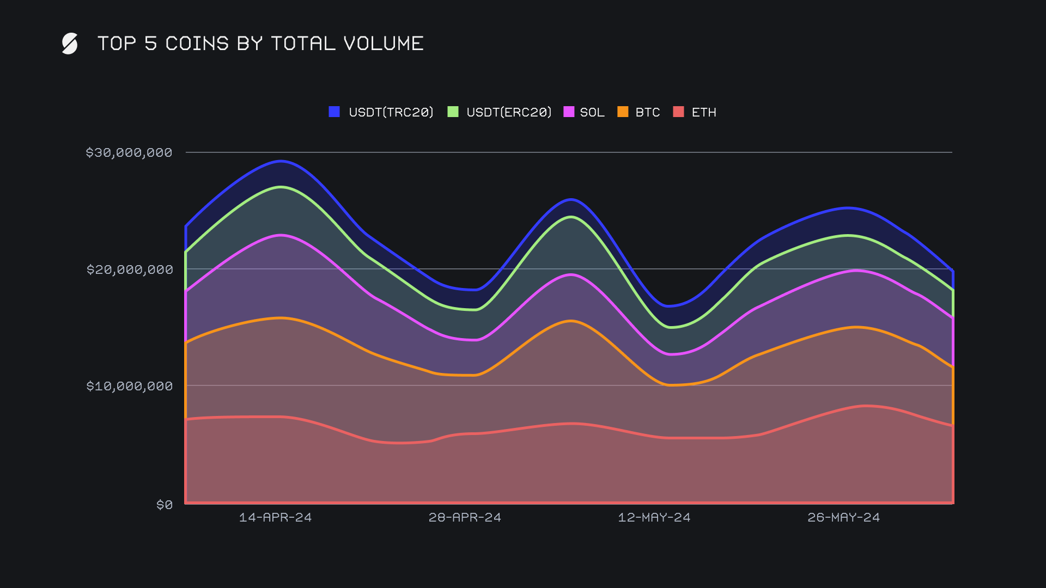
Task: Click the $20,000,000 y-axis label
Action: (x=130, y=269)
